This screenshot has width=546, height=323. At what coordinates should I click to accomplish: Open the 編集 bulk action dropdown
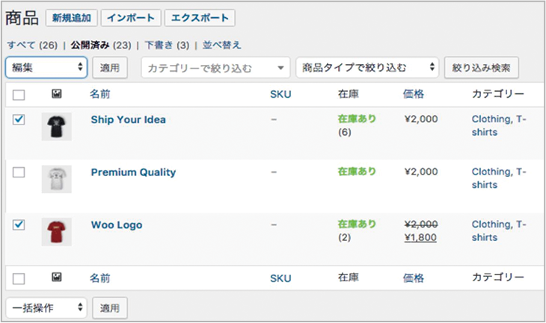(46, 67)
